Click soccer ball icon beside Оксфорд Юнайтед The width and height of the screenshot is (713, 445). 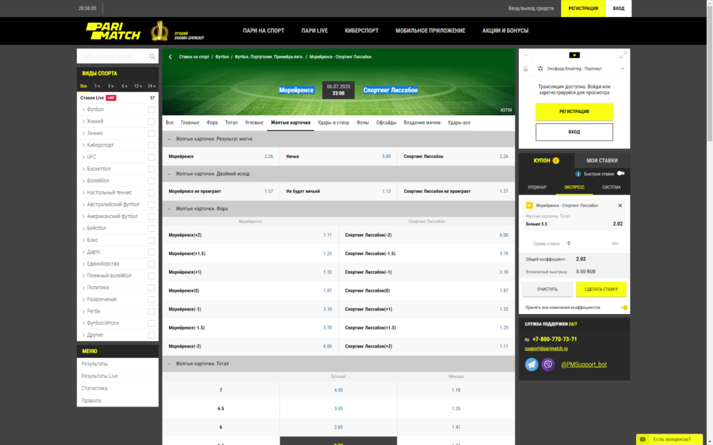point(540,68)
